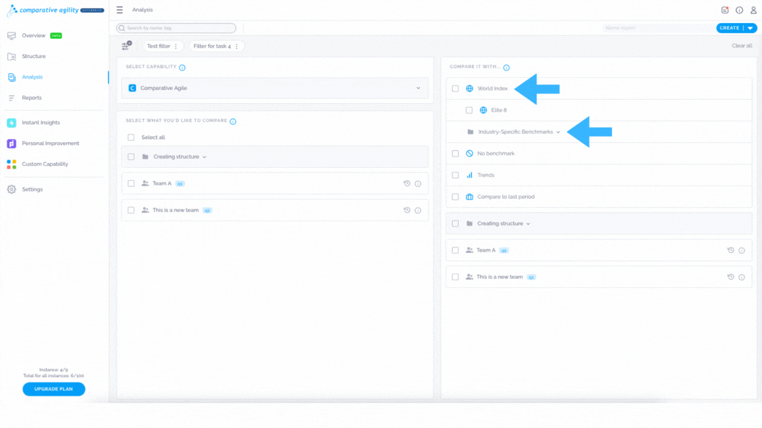Enable the Trends checkbox

[x=455, y=175]
